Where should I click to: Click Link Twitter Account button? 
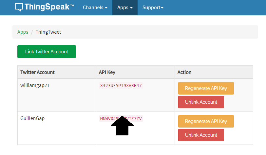click(x=47, y=52)
